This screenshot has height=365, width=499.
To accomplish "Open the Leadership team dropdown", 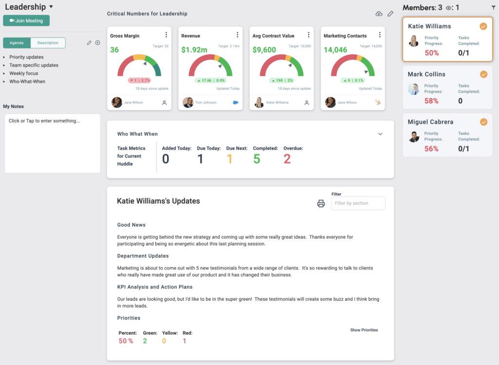I will click(51, 7).
